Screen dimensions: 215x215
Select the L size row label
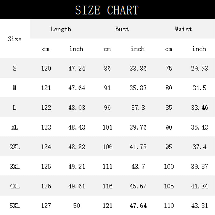(x=15, y=107)
